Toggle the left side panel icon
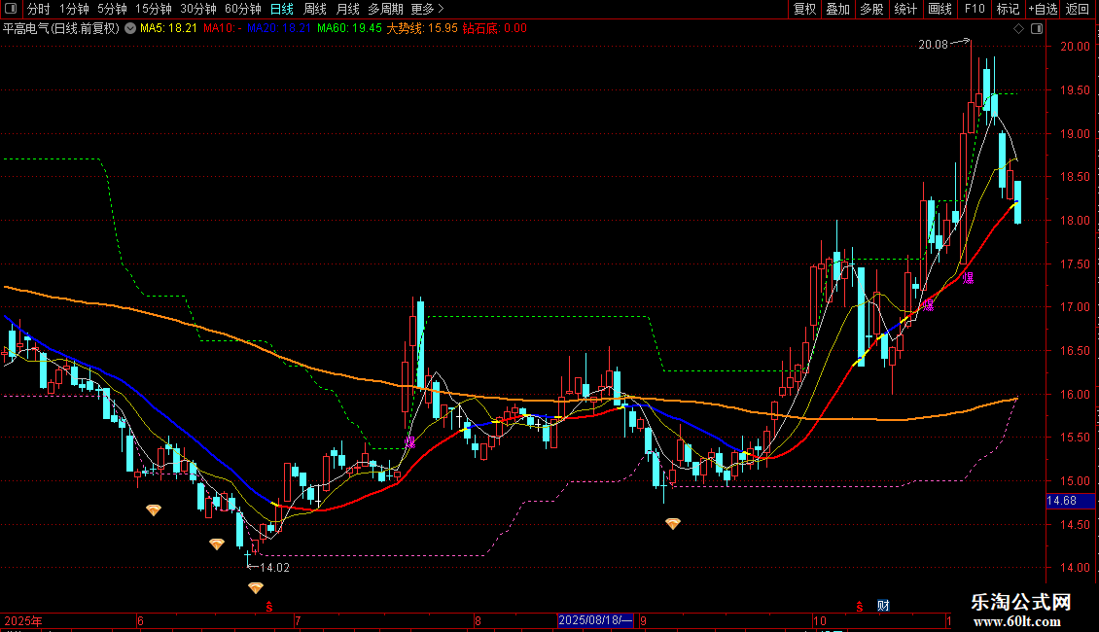This screenshot has width=1099, height=632. point(11,9)
